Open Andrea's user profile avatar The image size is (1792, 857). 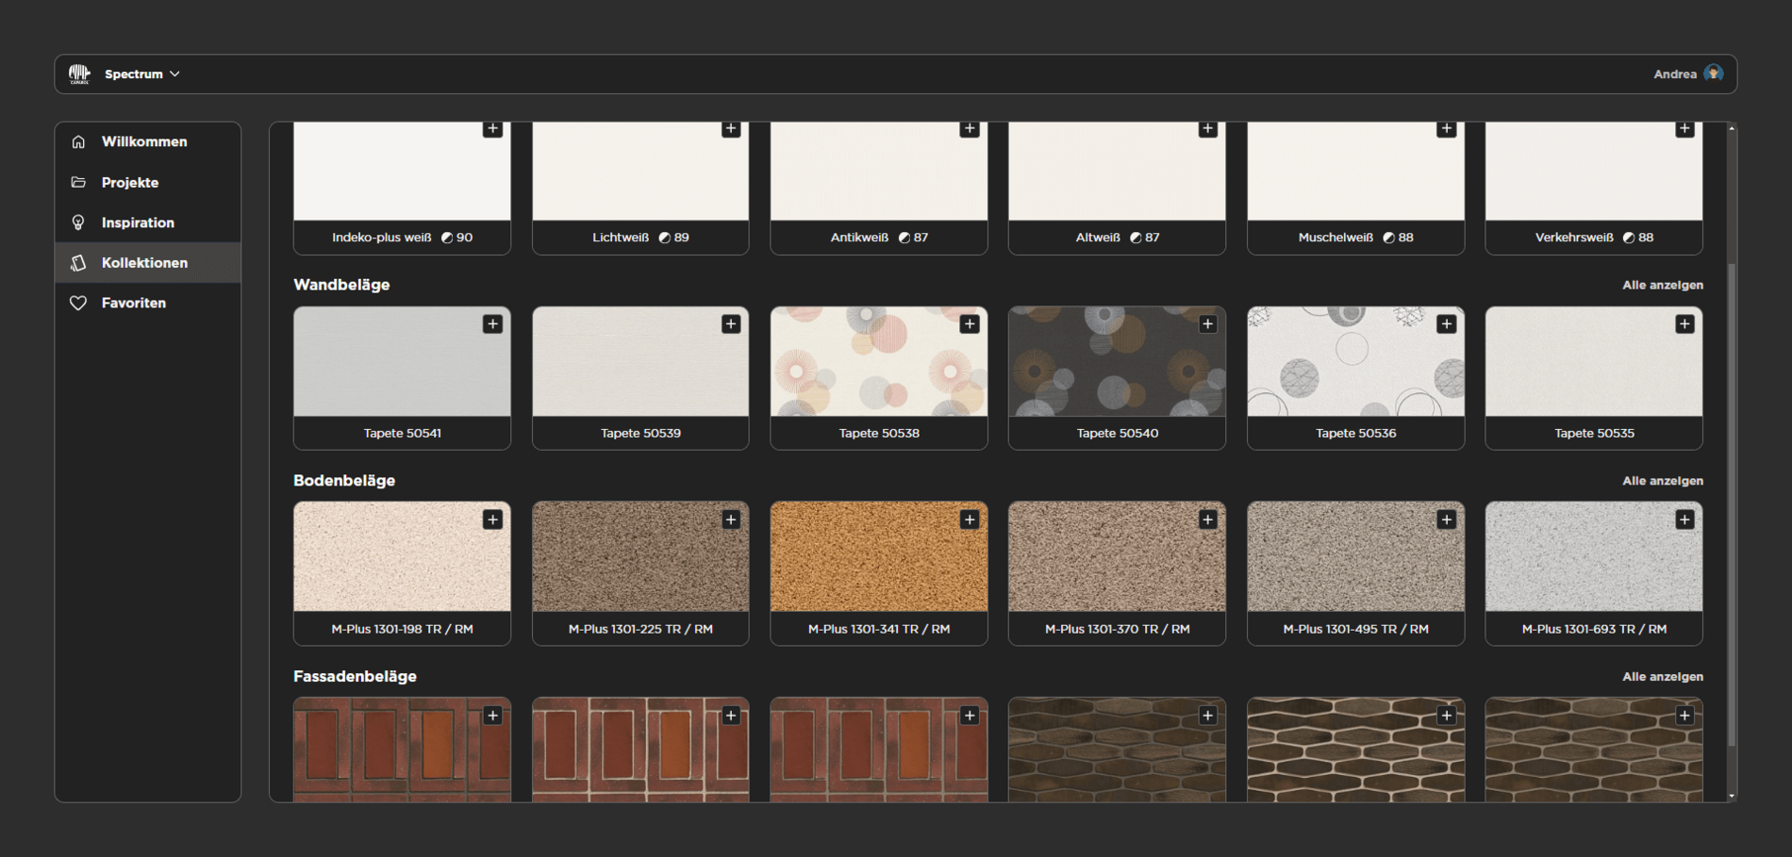pyautogui.click(x=1714, y=74)
